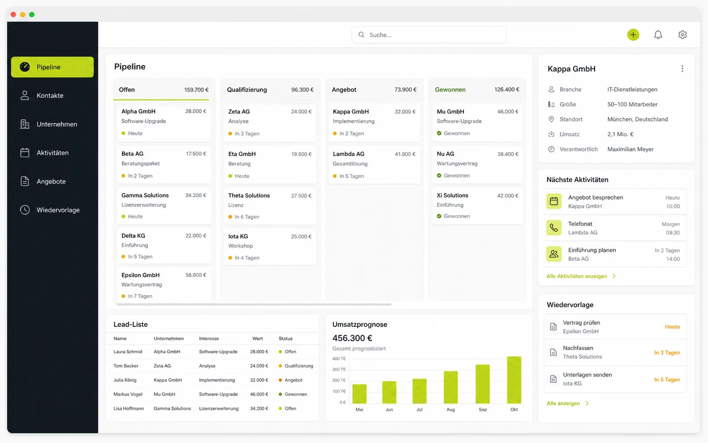Screen dimensions: 708x443
Task: Click Julia König lead row name
Action: coord(125,380)
